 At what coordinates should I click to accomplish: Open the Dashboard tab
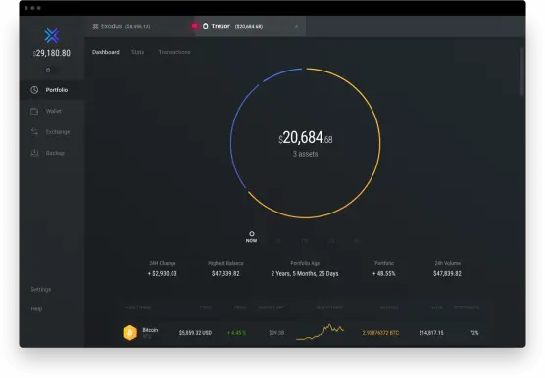105,52
